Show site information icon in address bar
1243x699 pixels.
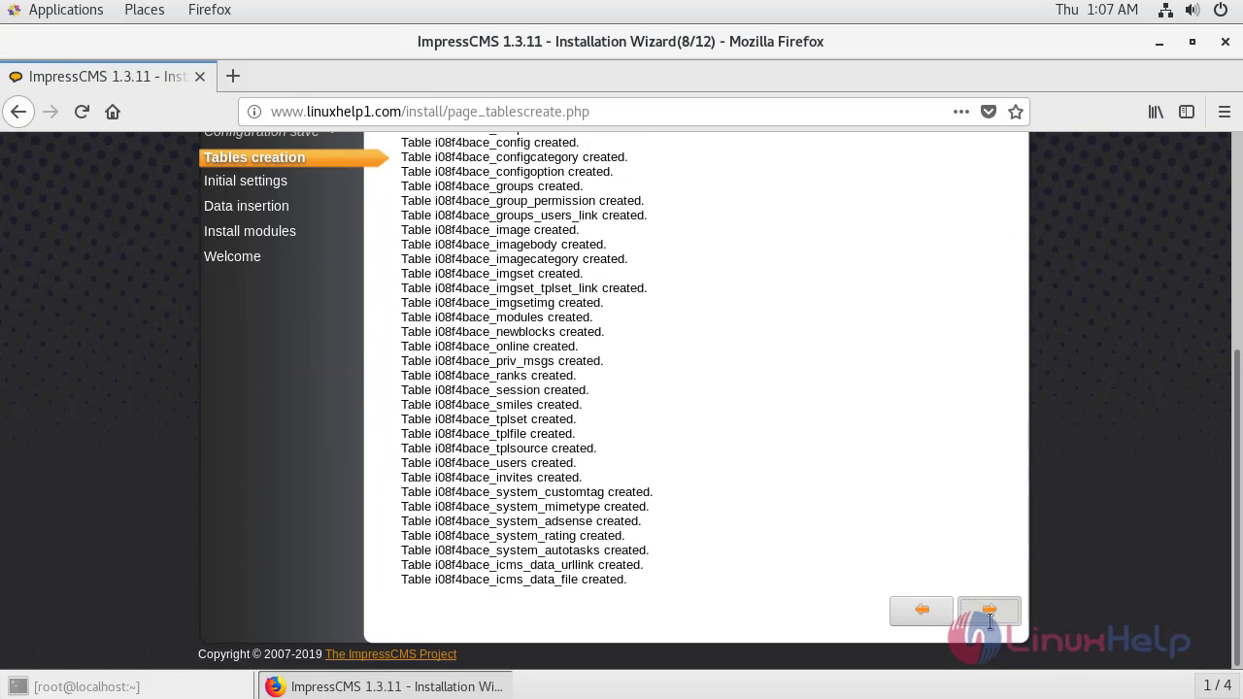coord(253,112)
